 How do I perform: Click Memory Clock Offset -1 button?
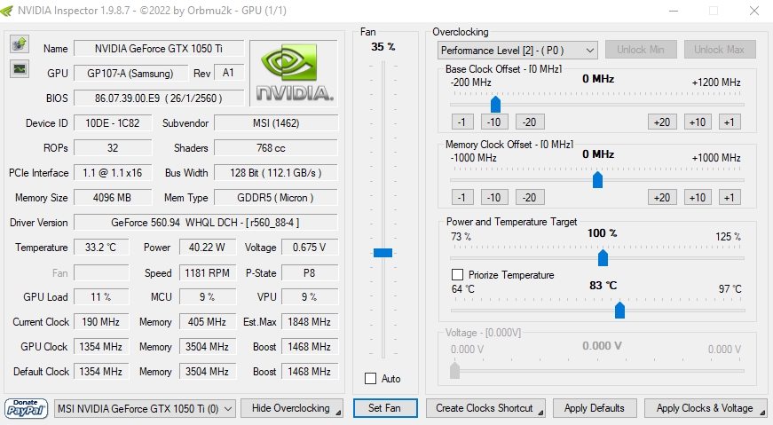pos(461,197)
